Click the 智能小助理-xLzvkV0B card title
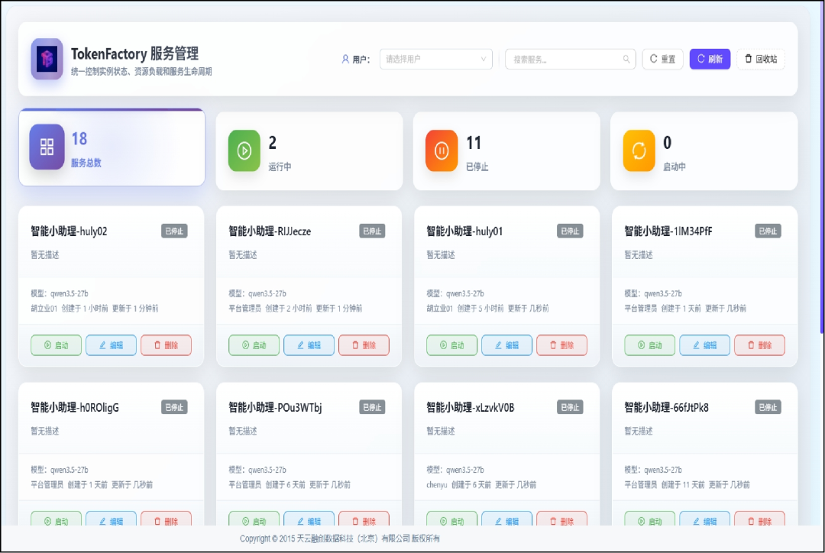This screenshot has height=553, width=825. coord(471,407)
